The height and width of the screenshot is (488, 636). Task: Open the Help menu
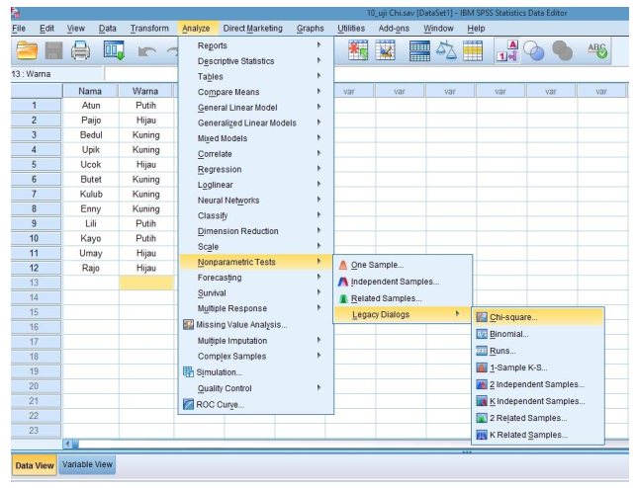476,29
